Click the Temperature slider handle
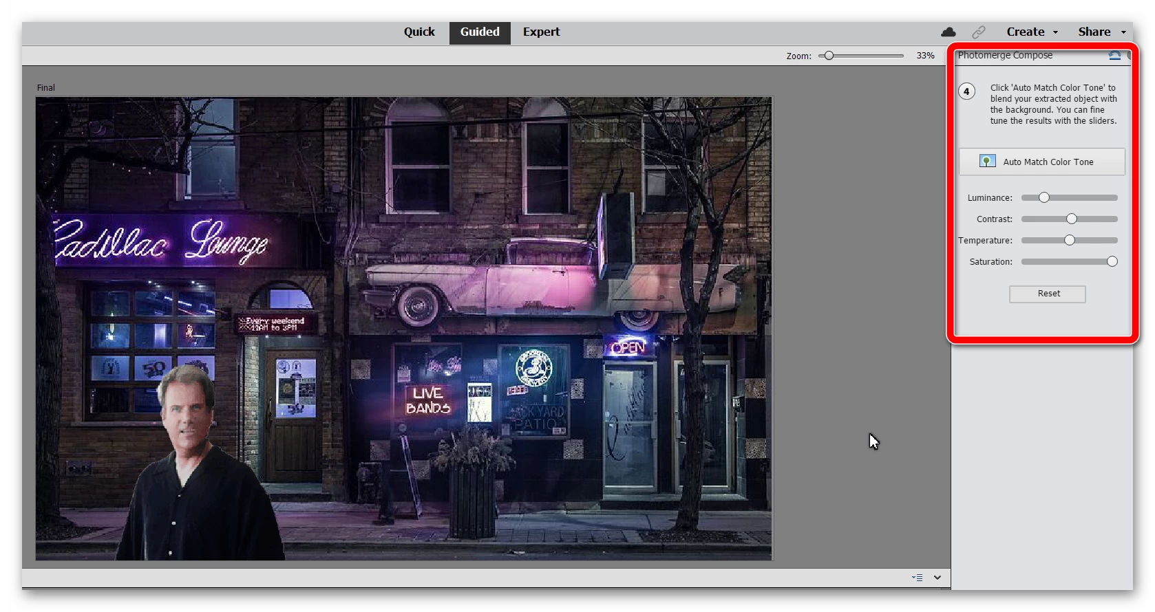Viewport: 1155px width, 612px height. (1070, 240)
